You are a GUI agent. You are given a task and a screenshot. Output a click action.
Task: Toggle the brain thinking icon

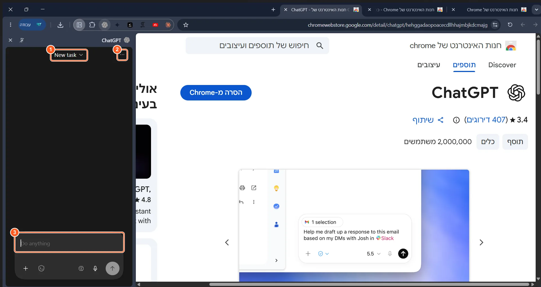pyautogui.click(x=81, y=268)
